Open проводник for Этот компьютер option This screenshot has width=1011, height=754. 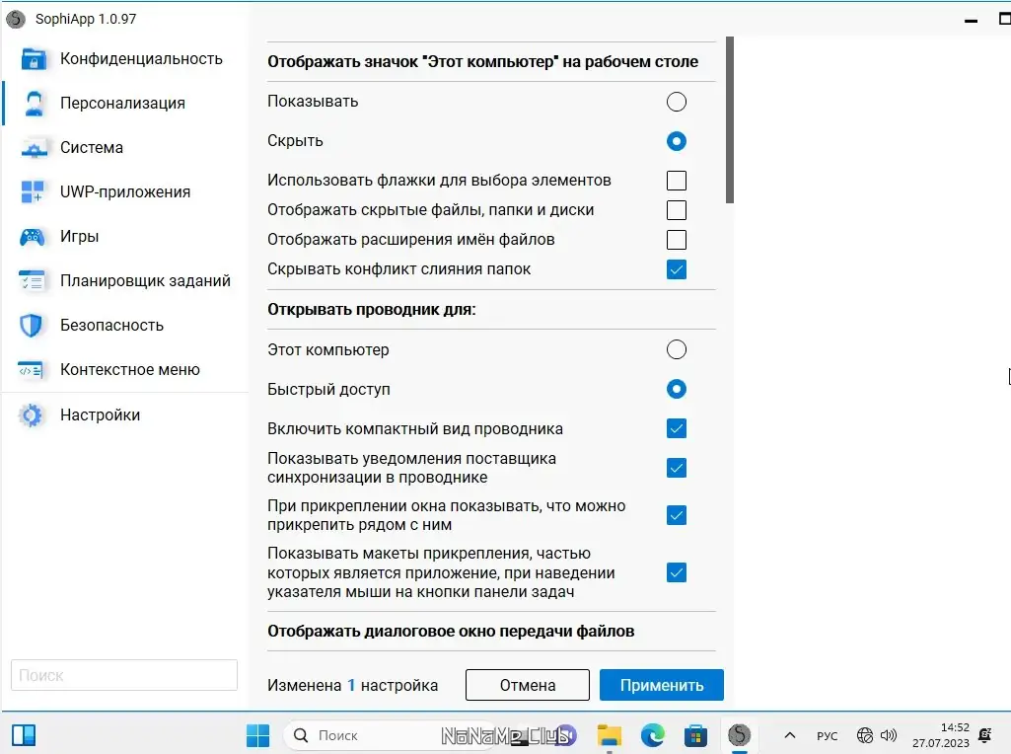(x=676, y=349)
